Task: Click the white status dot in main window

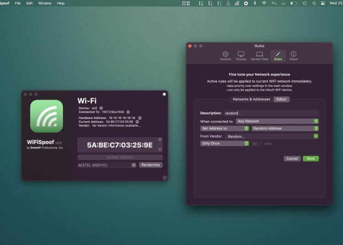Action: [x=164, y=94]
